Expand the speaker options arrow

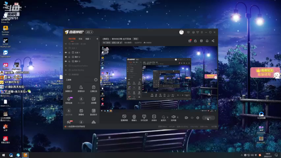178,117
